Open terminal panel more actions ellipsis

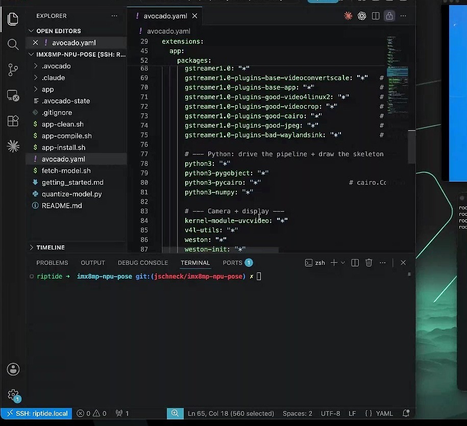[383, 263]
